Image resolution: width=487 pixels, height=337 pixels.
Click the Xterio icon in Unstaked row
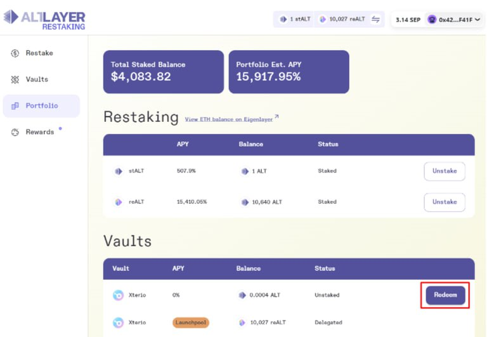tap(118, 295)
